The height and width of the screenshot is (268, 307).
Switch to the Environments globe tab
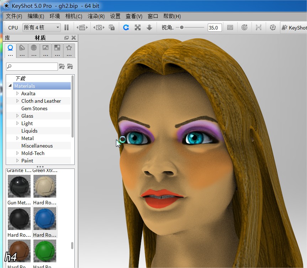click(34, 50)
